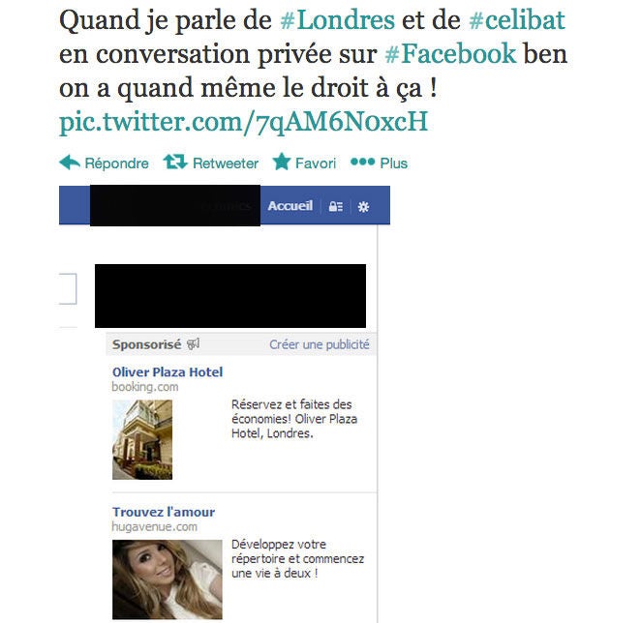The height and width of the screenshot is (623, 641).
Task: Click the Retweeter text label
Action: point(226,163)
